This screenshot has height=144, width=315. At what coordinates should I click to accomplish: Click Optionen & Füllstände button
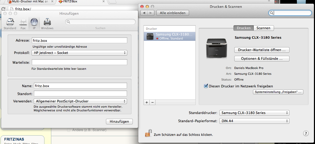pos(262,58)
